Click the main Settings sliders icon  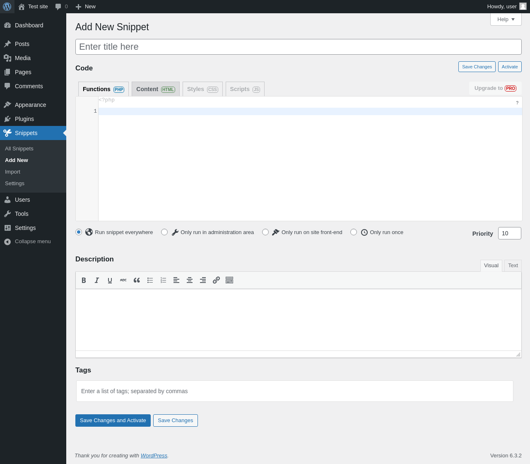click(7, 228)
